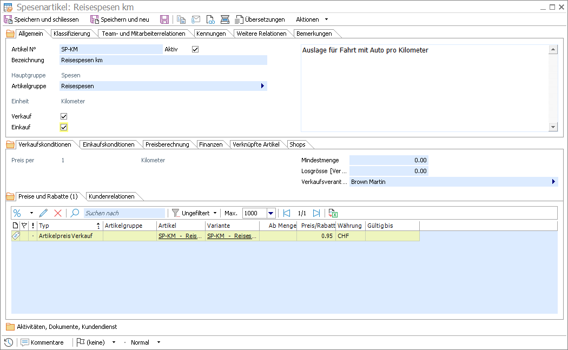Click the Suchen nach search field
This screenshot has width=568, height=350.
click(x=124, y=213)
